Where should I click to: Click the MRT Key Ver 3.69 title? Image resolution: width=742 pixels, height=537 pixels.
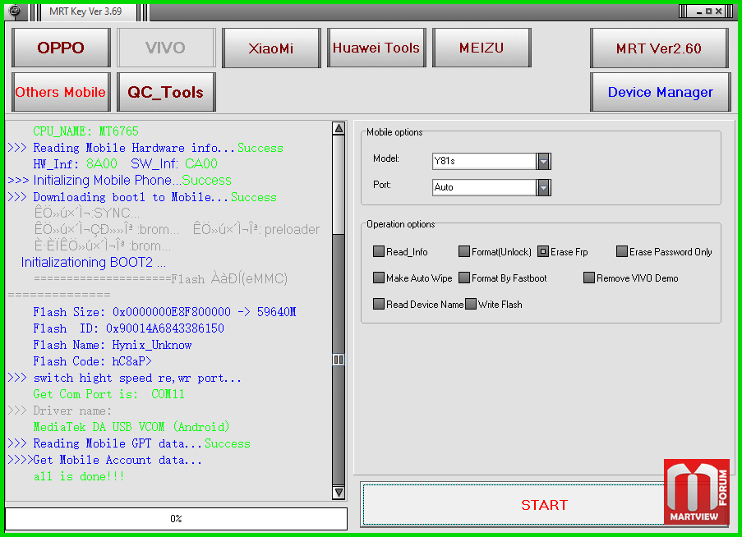[x=85, y=11]
